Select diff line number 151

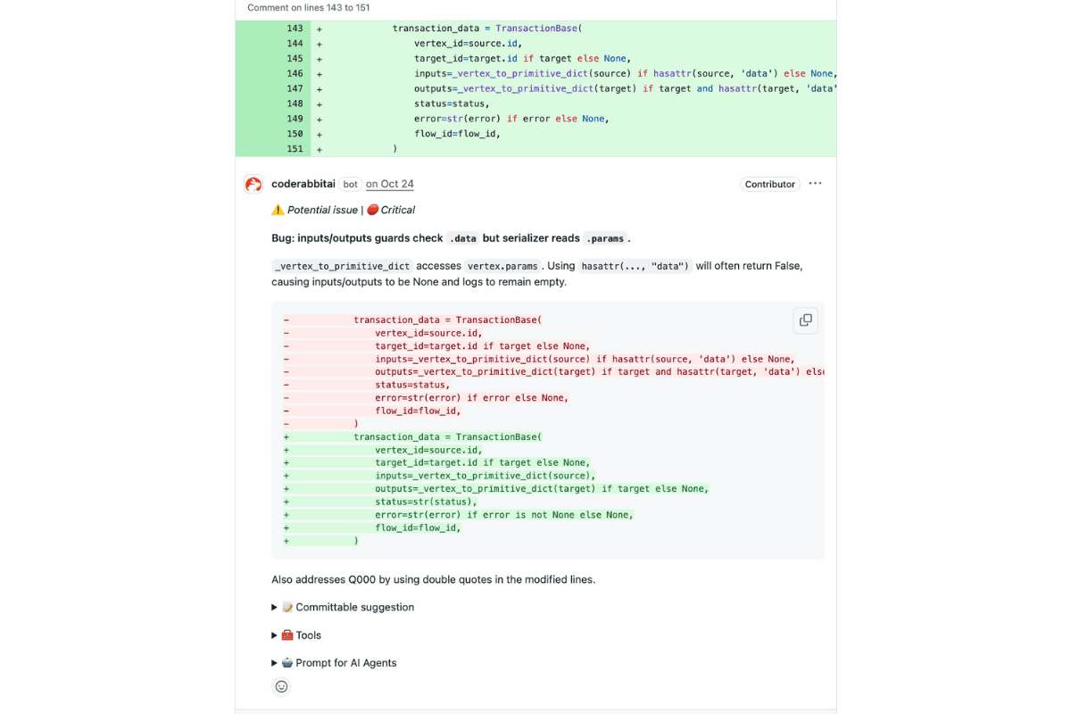(295, 149)
